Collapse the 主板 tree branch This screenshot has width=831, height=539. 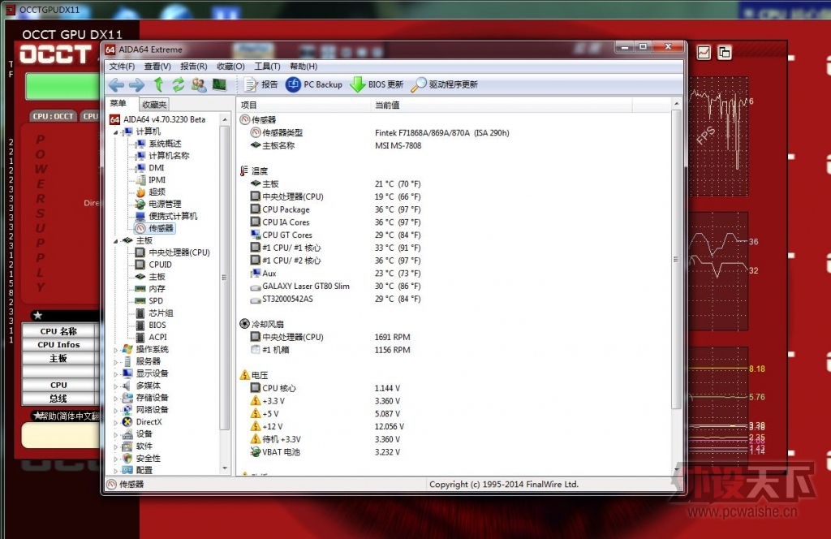[115, 241]
